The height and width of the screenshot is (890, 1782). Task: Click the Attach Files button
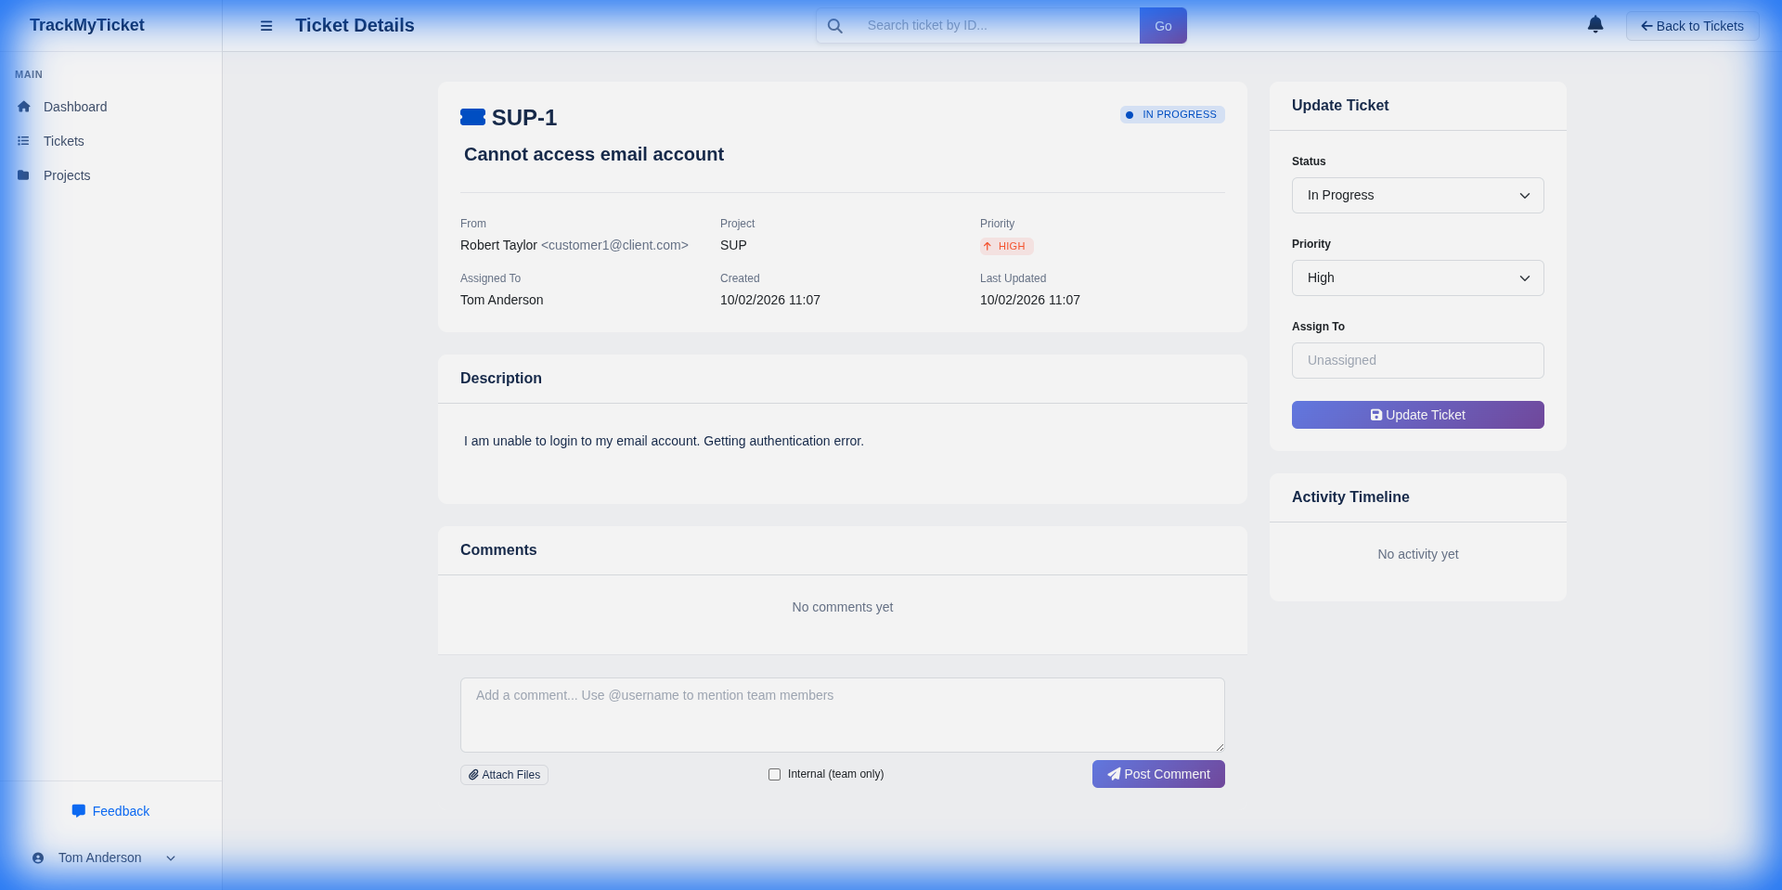point(504,775)
